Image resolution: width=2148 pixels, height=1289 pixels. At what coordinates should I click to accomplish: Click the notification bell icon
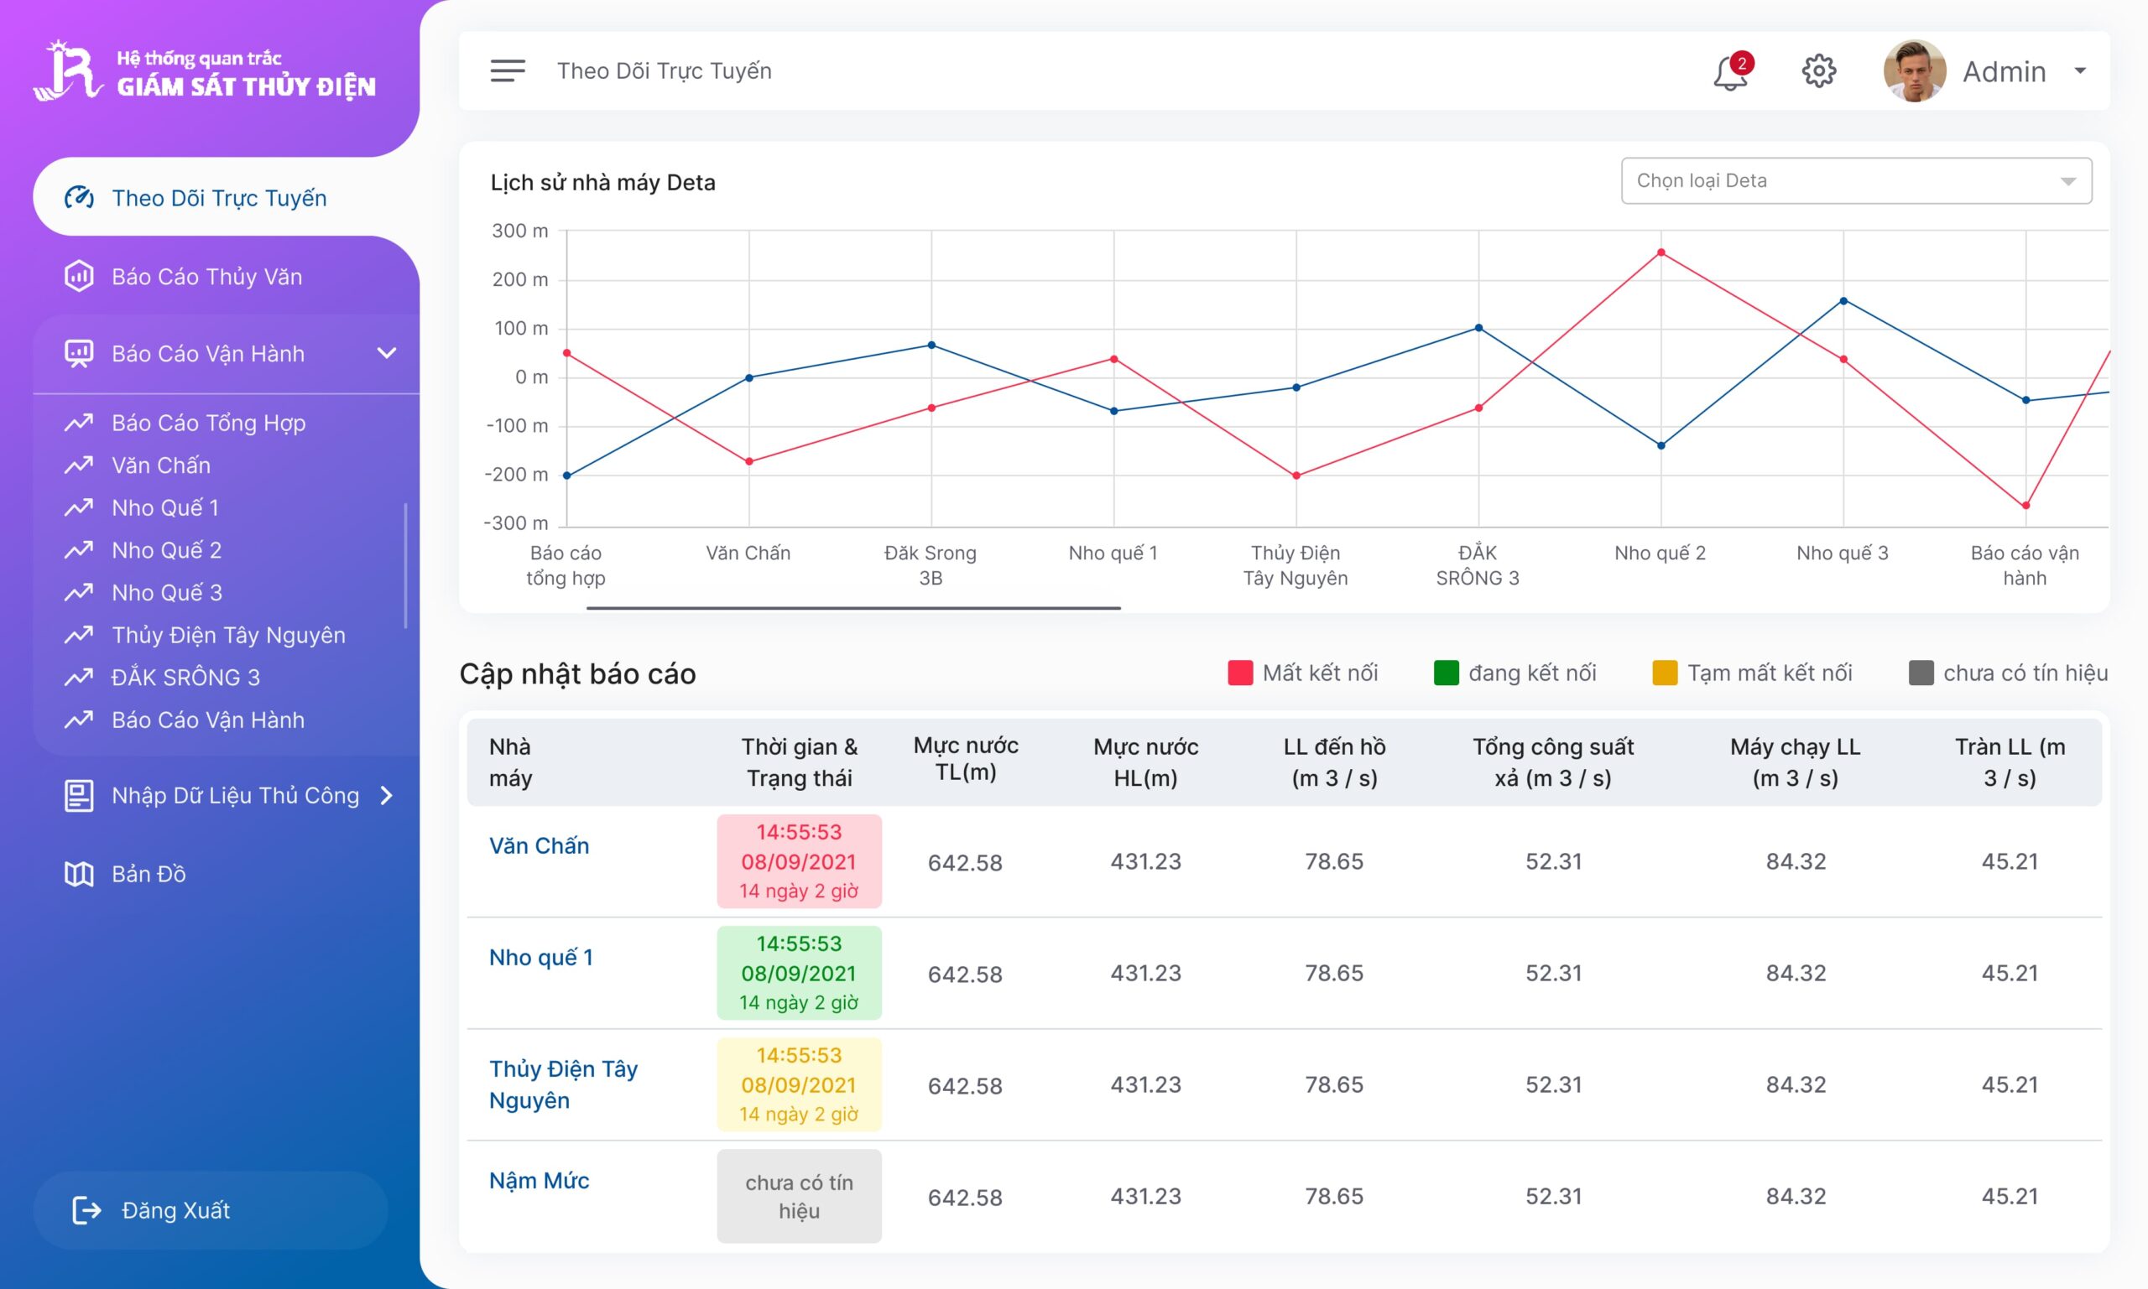click(1730, 72)
